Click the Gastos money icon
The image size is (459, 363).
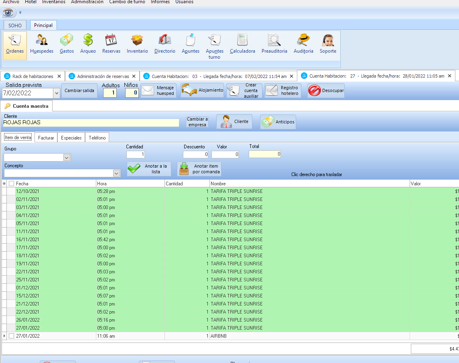67,41
